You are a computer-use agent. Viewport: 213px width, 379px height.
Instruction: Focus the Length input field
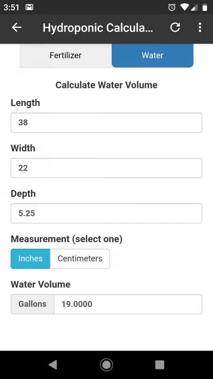tap(106, 123)
